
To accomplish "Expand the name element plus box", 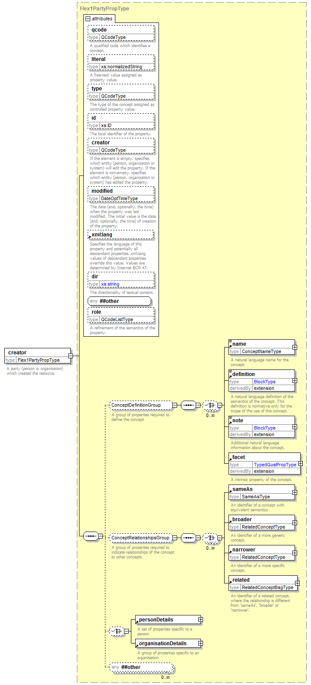I will (x=295, y=347).
